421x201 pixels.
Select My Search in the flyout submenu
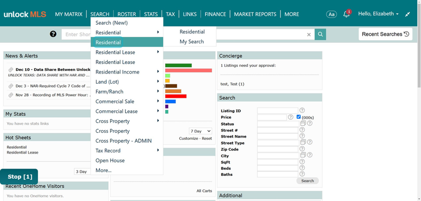coord(192,41)
